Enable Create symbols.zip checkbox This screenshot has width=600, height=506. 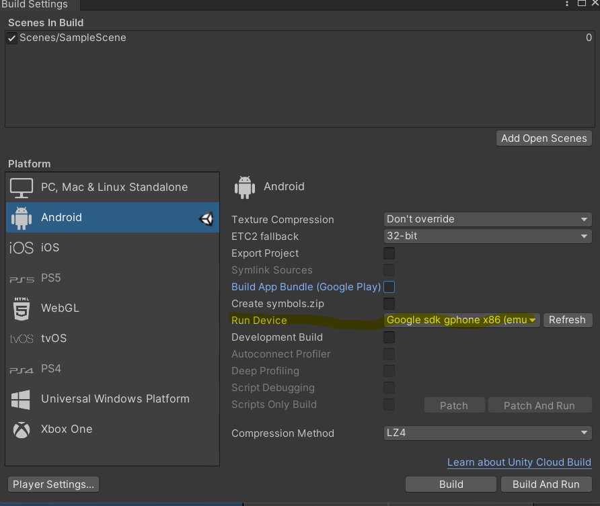[x=389, y=304]
